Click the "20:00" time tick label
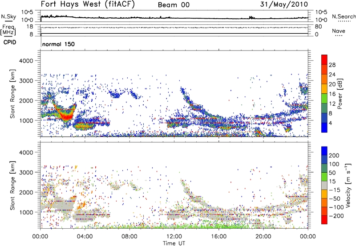Screen dimensions: 356x246 263,237
